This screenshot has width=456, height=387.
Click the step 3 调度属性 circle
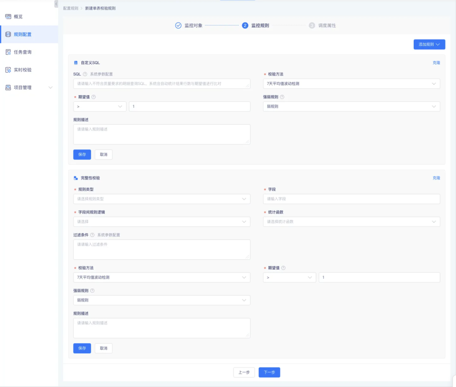click(312, 26)
